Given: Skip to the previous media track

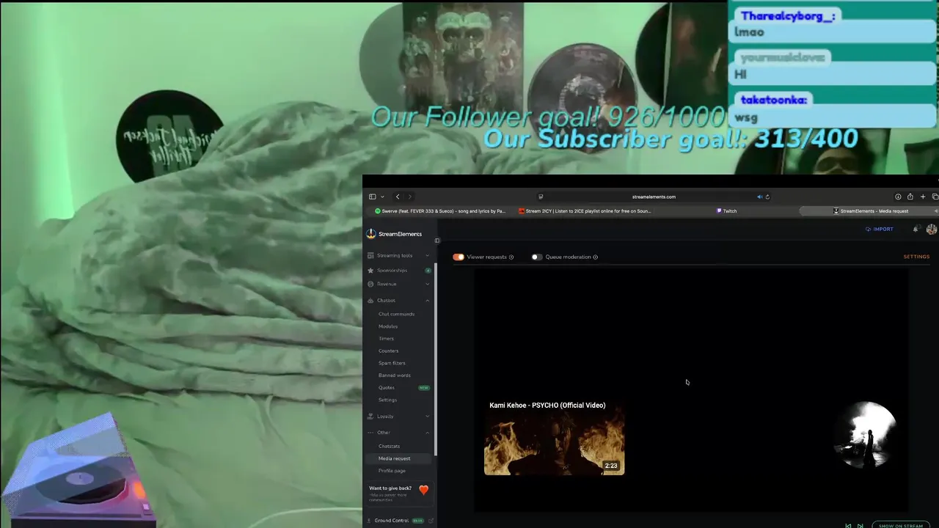Looking at the screenshot, I should click(x=849, y=526).
